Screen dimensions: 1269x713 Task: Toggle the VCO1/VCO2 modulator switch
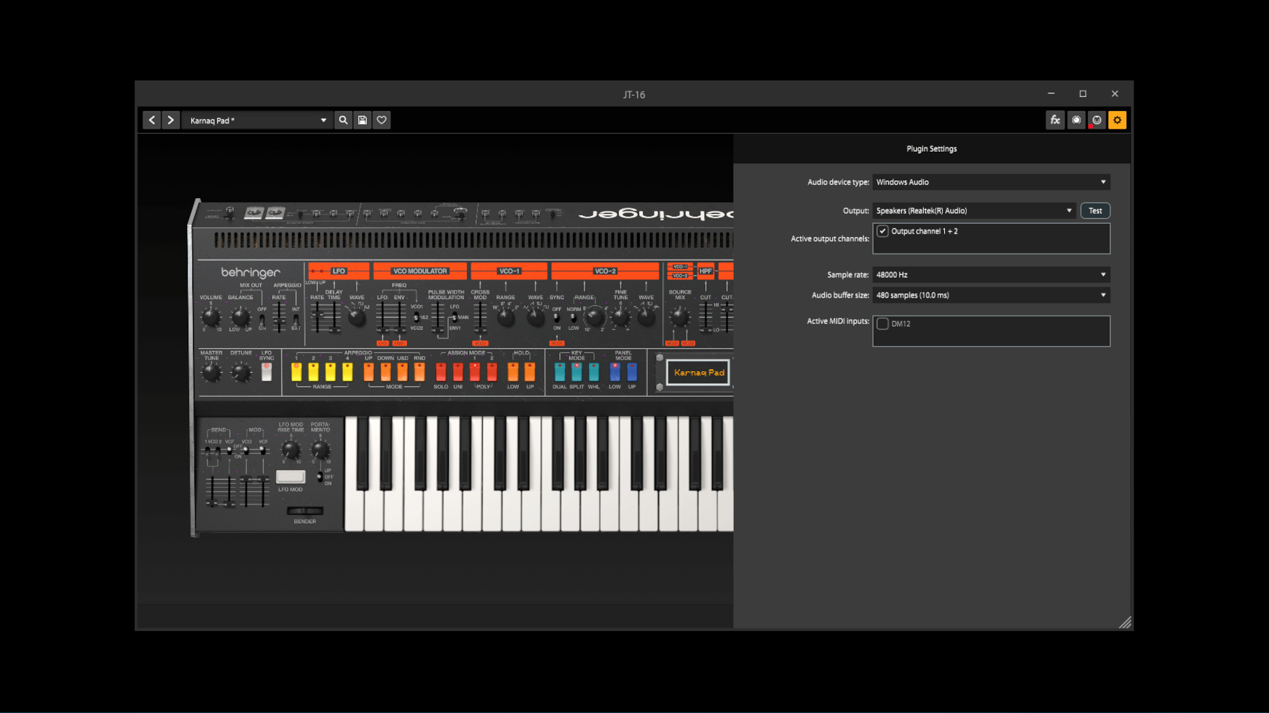pyautogui.click(x=416, y=318)
